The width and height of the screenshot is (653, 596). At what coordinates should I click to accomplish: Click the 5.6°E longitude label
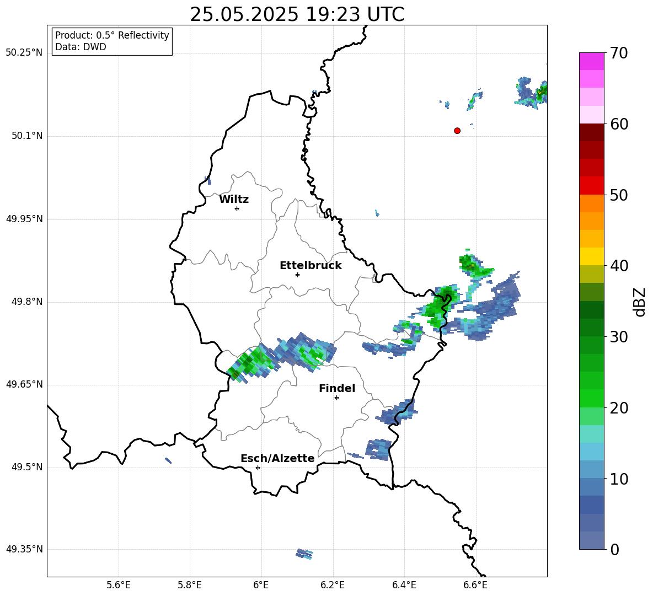click(x=119, y=585)
